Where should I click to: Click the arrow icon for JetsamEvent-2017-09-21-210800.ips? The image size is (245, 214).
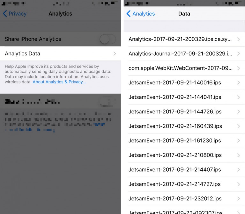tap(238, 155)
